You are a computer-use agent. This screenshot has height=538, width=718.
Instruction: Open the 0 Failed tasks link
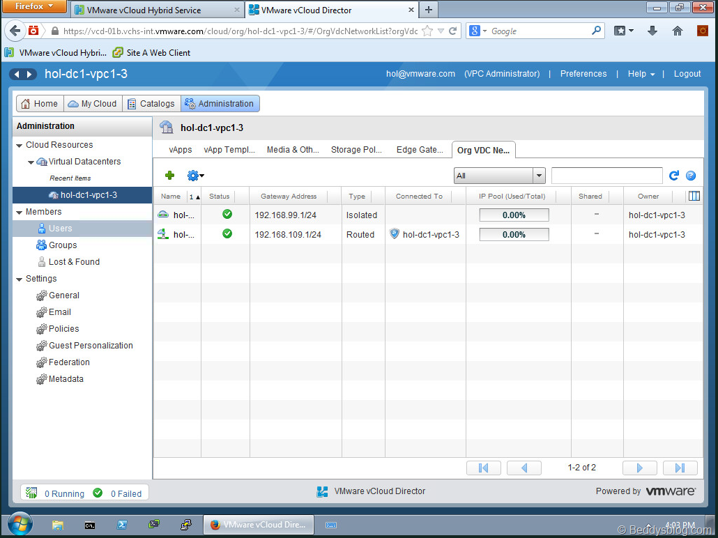click(126, 493)
